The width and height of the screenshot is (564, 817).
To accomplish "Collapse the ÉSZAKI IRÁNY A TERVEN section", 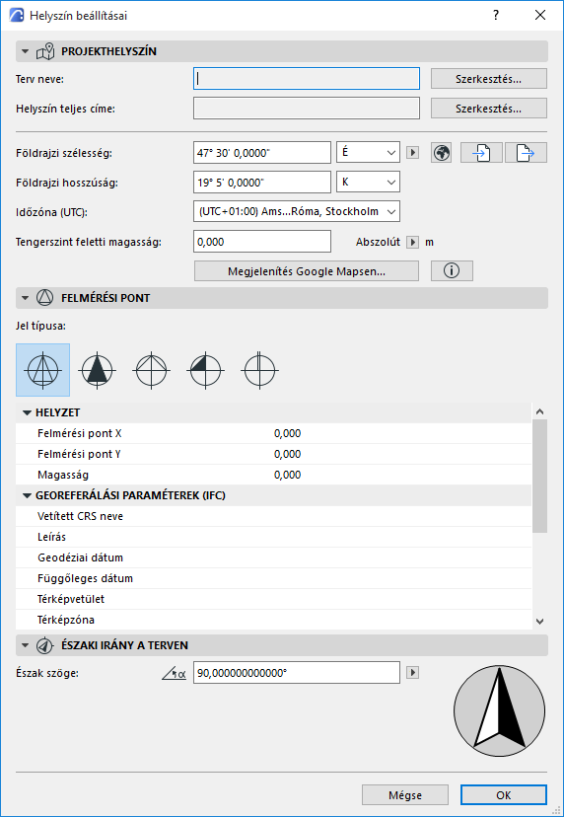I will 25,645.
